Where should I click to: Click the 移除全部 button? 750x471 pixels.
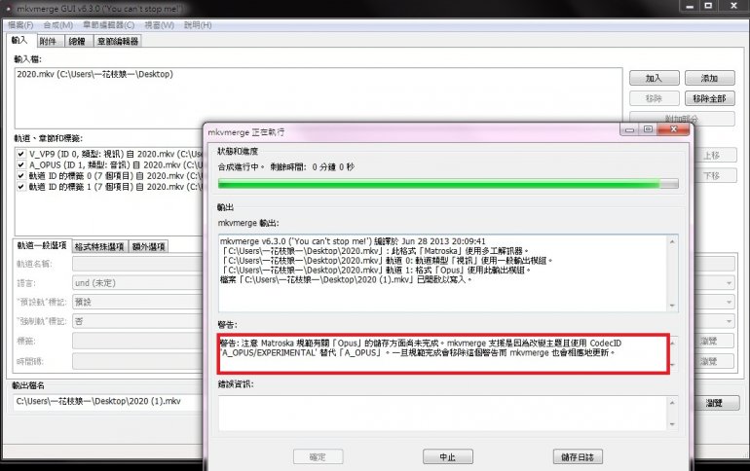point(709,98)
